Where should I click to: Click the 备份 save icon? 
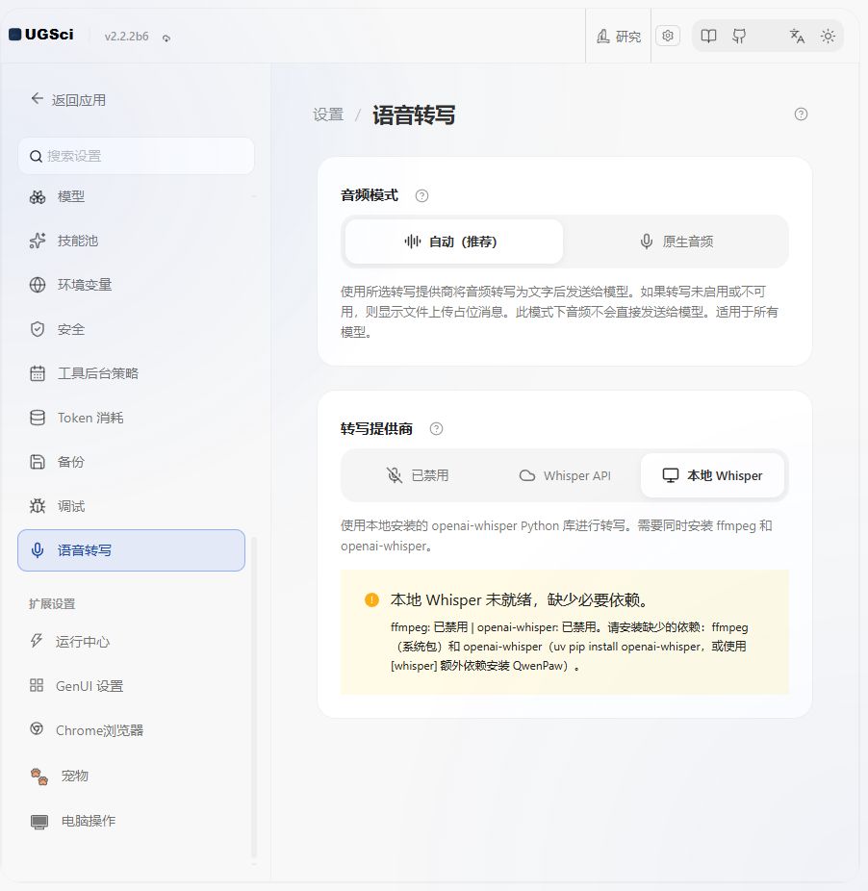(x=38, y=462)
